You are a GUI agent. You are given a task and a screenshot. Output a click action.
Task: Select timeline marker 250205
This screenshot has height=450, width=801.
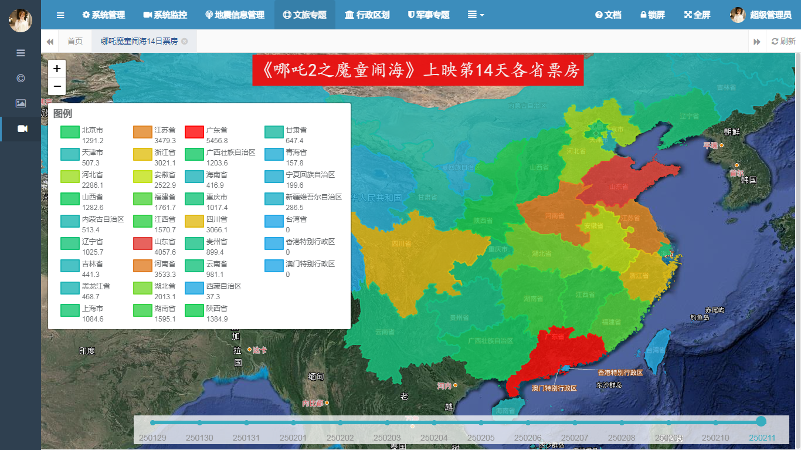pyautogui.click(x=481, y=422)
